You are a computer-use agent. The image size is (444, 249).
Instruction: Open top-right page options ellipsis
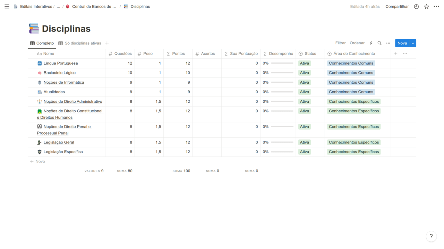(x=436, y=7)
